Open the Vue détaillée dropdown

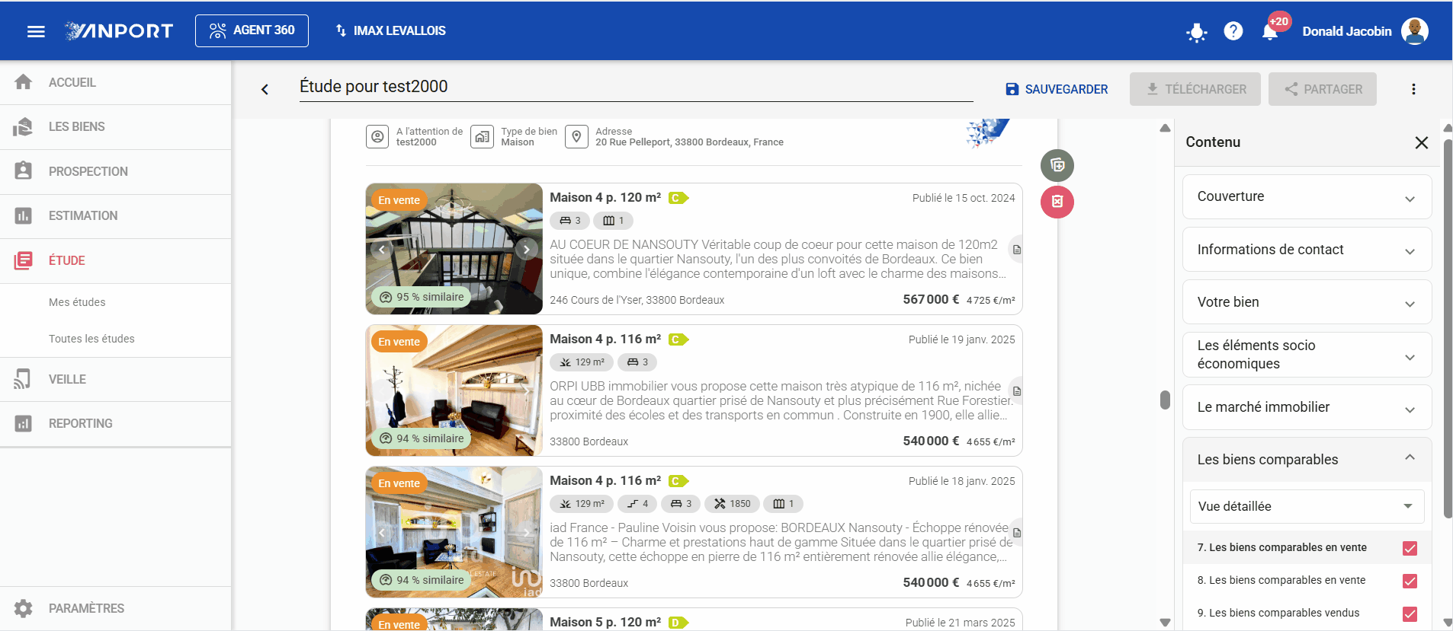(x=1307, y=506)
